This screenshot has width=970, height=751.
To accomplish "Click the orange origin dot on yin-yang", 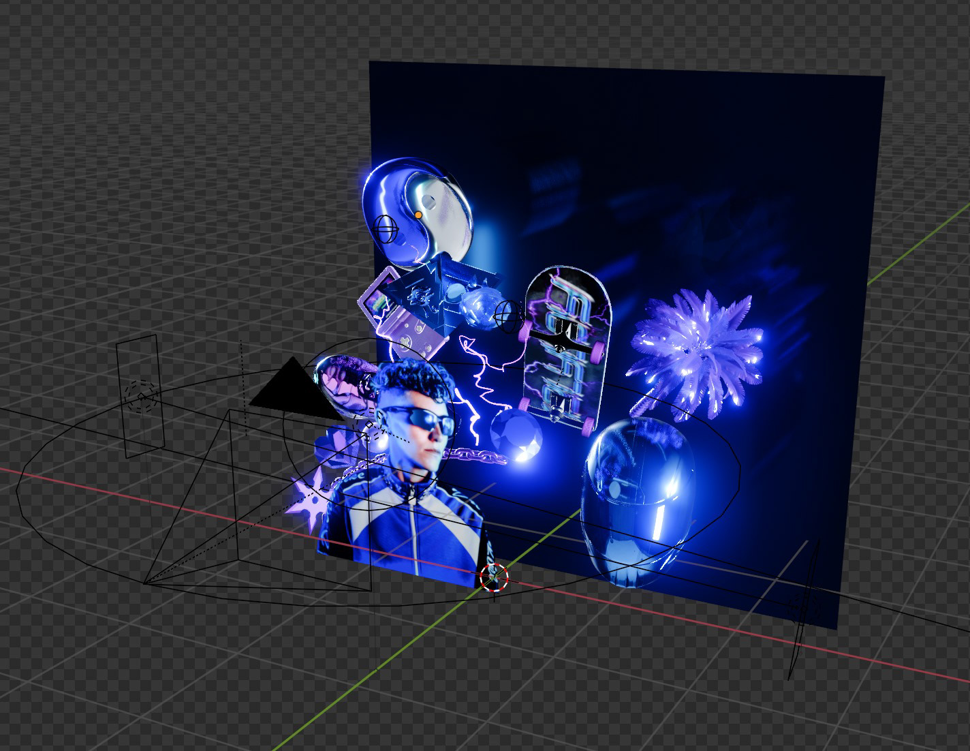I will click(x=418, y=215).
